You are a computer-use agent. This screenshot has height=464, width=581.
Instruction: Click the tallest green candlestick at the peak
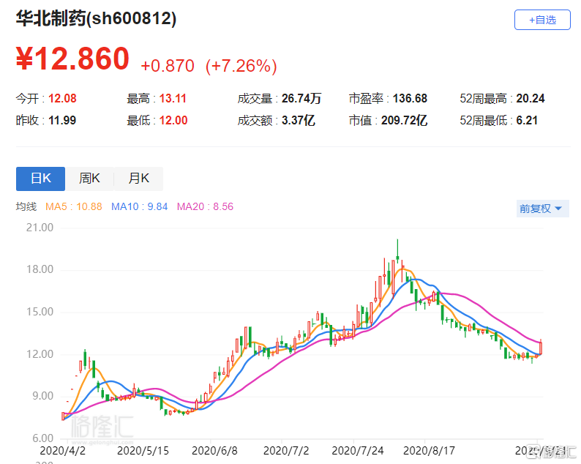tap(397, 252)
